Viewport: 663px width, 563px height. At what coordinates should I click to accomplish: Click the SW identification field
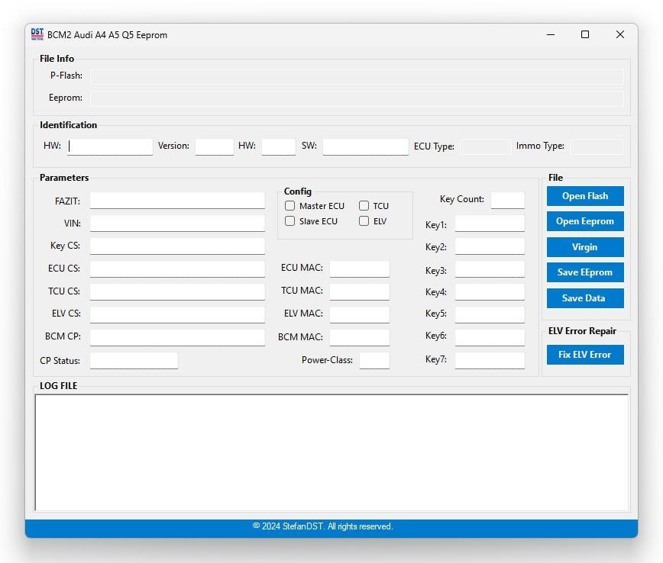[365, 146]
